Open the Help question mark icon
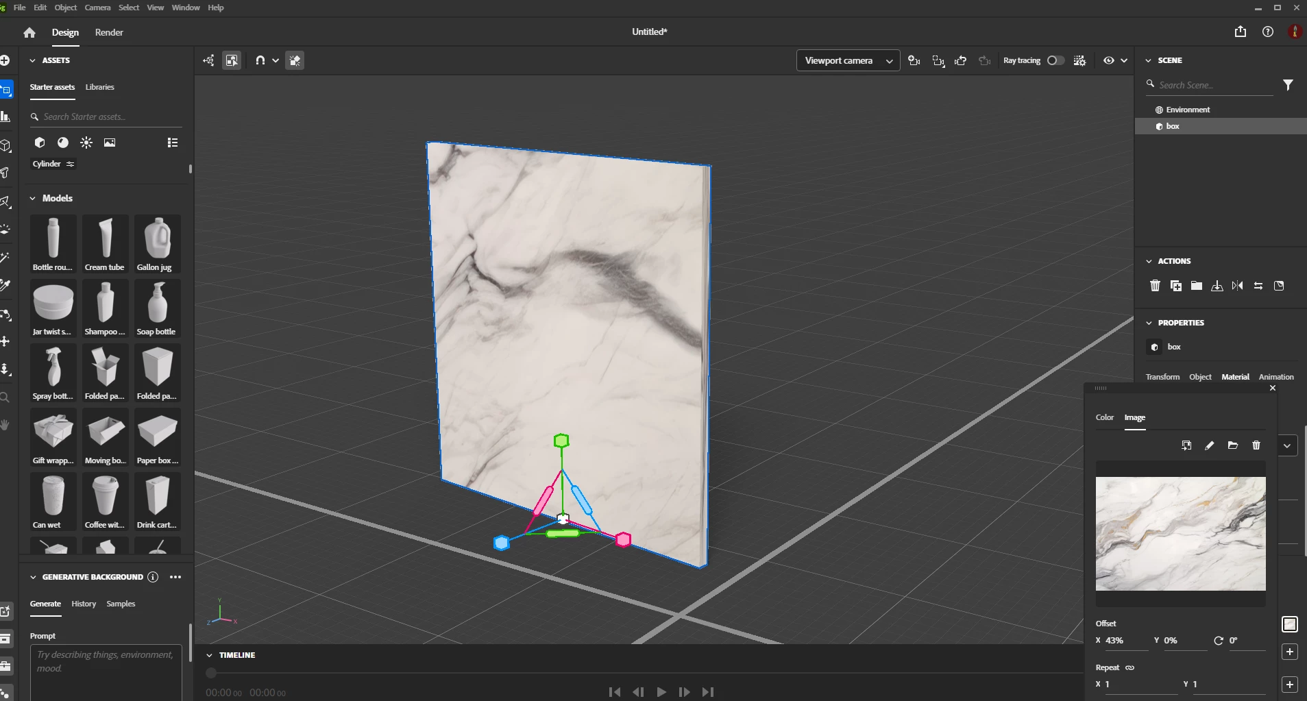The image size is (1307, 701). [1268, 32]
